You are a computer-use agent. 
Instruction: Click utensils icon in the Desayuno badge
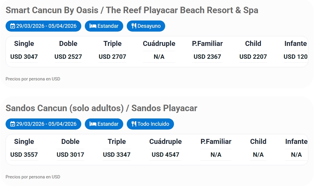click(x=134, y=26)
